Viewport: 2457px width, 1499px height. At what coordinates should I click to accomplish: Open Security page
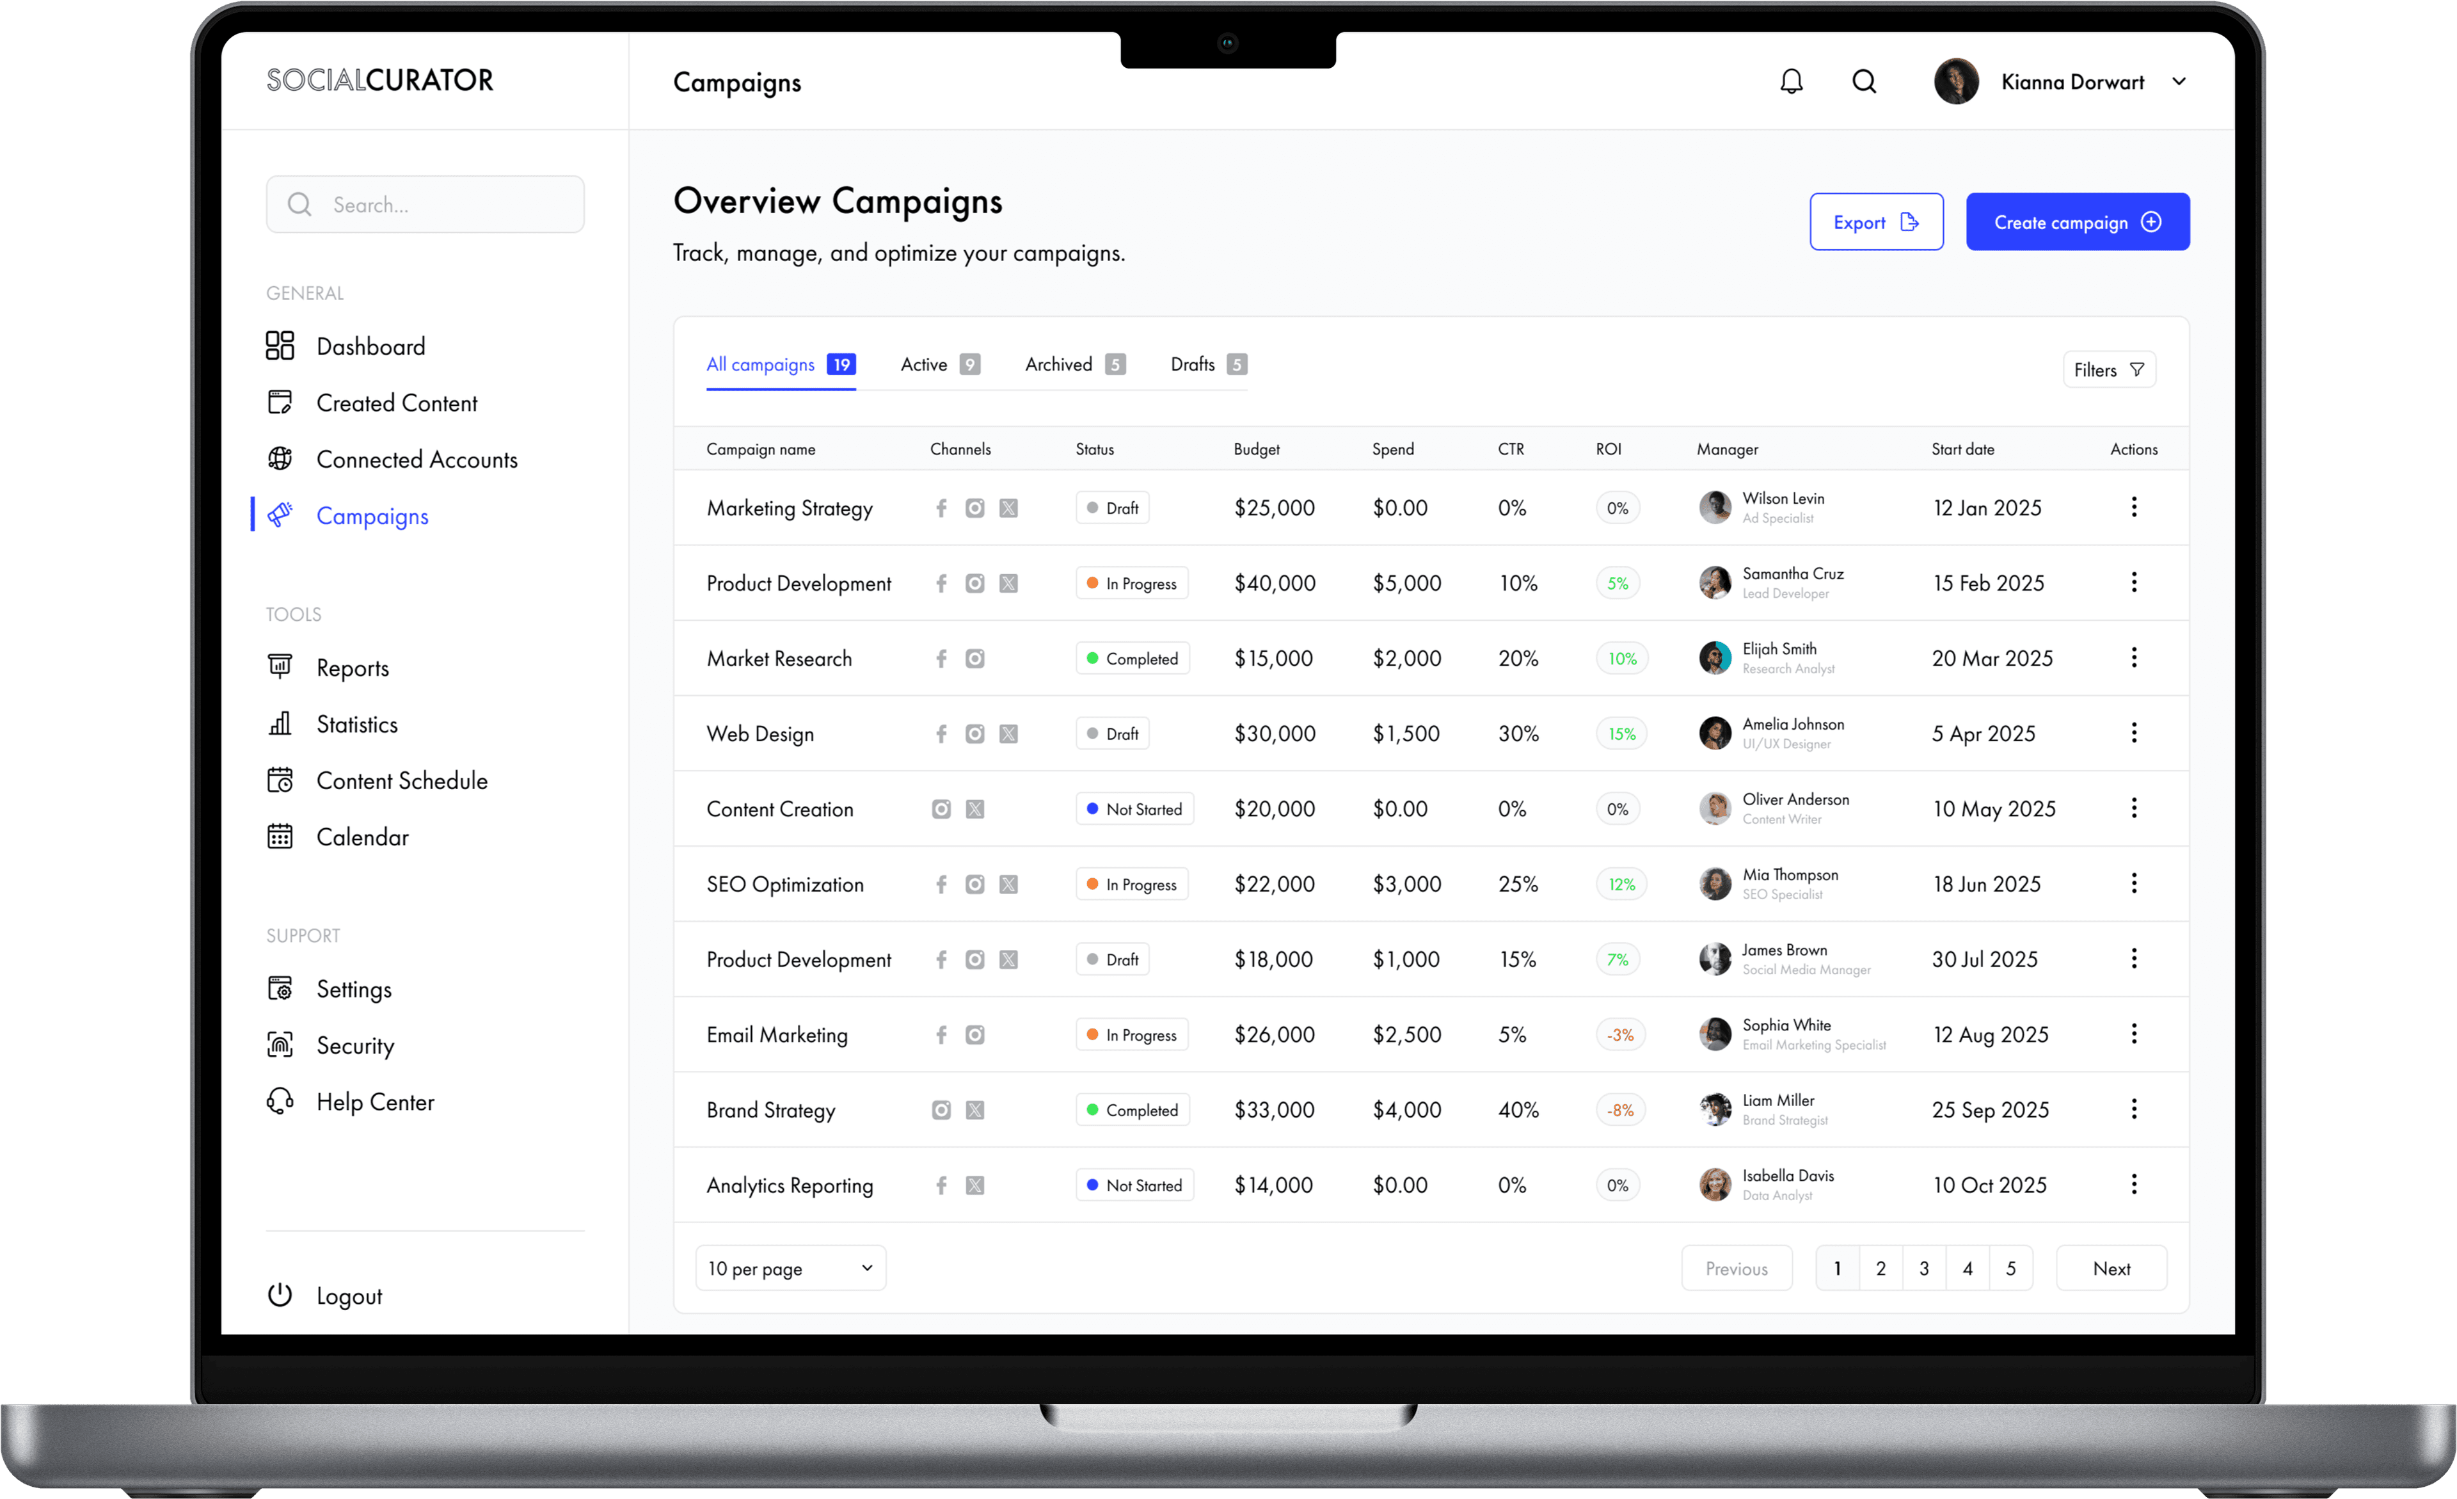pyautogui.click(x=330, y=1045)
